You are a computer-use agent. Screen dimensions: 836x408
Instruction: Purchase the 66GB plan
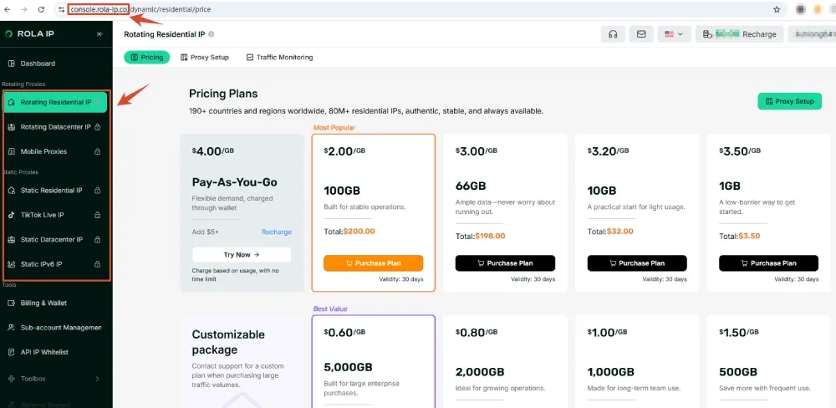point(505,263)
